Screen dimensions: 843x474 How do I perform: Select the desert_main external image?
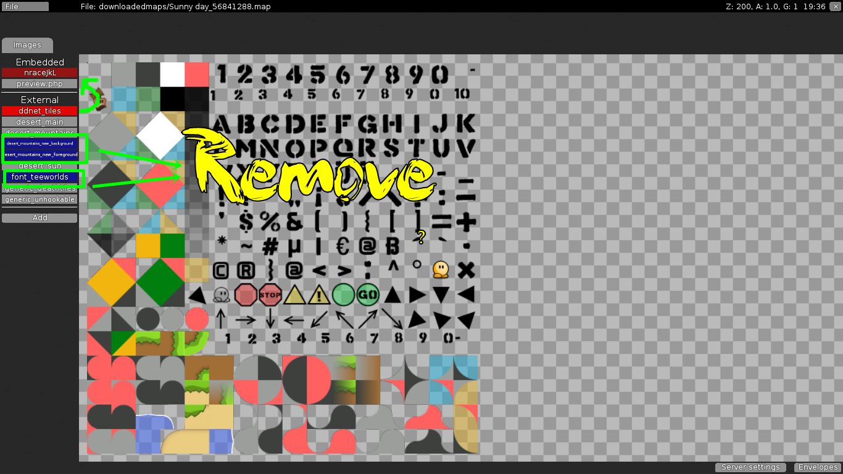click(39, 122)
